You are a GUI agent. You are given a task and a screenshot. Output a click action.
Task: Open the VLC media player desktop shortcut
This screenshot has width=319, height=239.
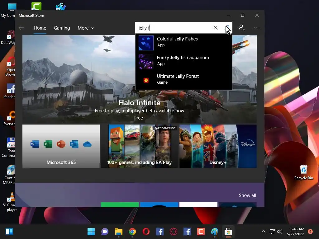[x=10, y=202]
